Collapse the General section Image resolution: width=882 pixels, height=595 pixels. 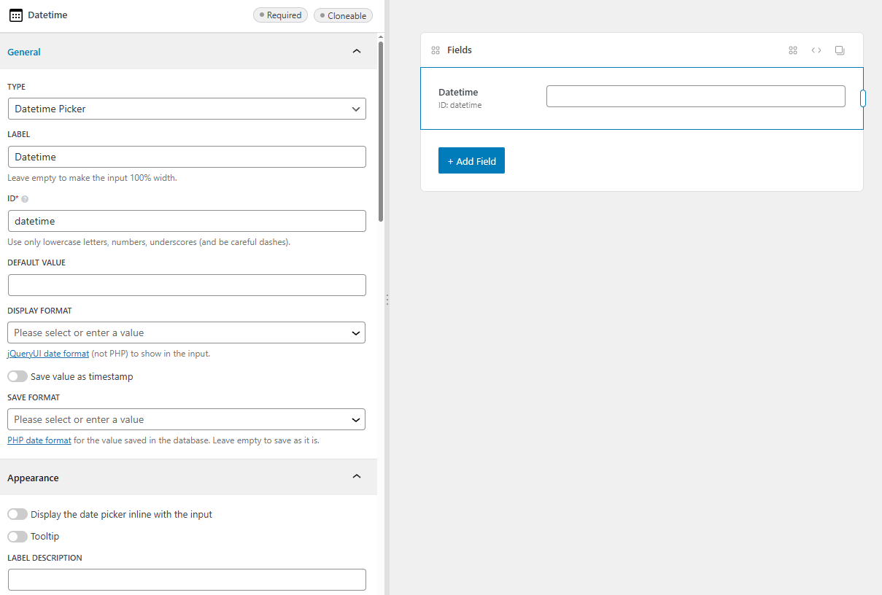pyautogui.click(x=357, y=51)
